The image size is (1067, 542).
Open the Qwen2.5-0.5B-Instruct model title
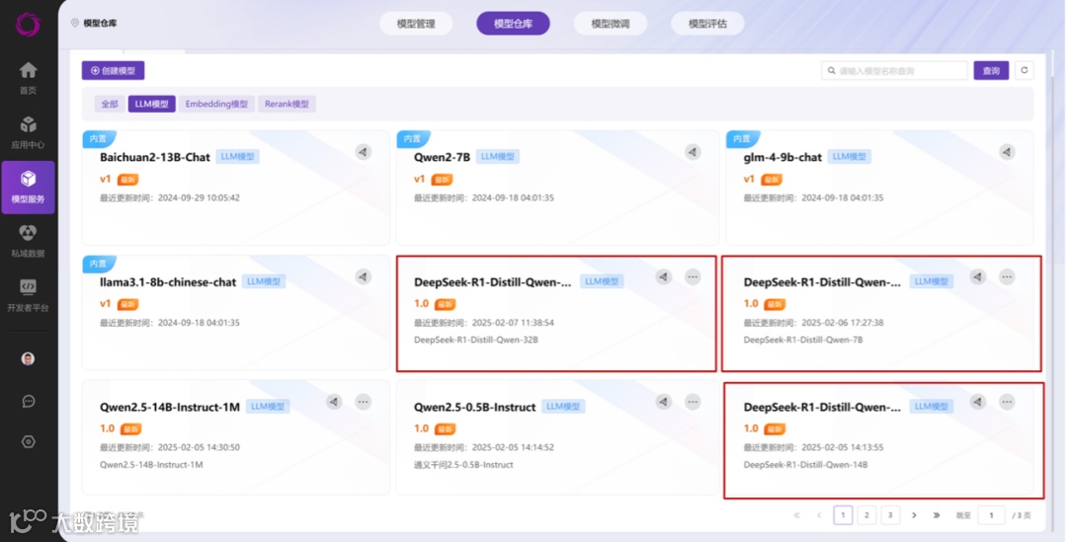[474, 408]
